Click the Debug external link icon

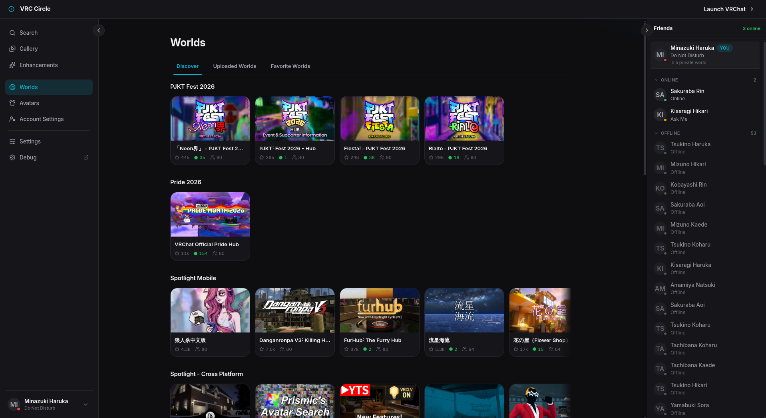click(86, 157)
